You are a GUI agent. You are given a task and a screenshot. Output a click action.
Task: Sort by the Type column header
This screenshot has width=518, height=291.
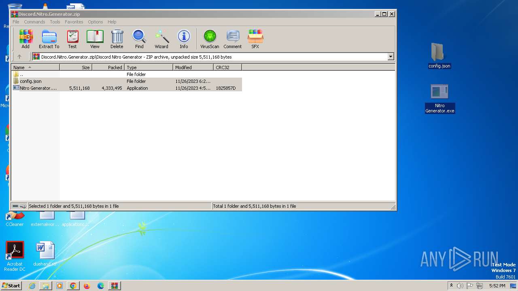[149, 67]
